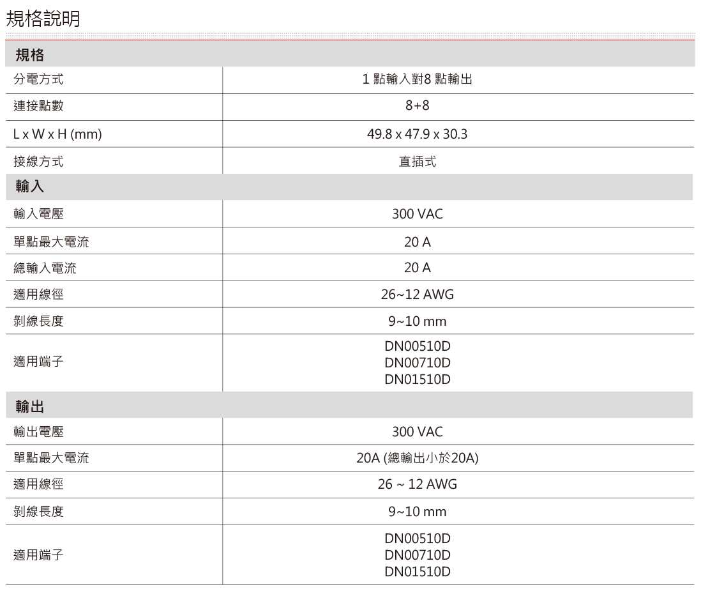Screen dimensions: 701x598
Task: Select 26~12 AWG in the 輸入 section
Action: click(x=417, y=295)
